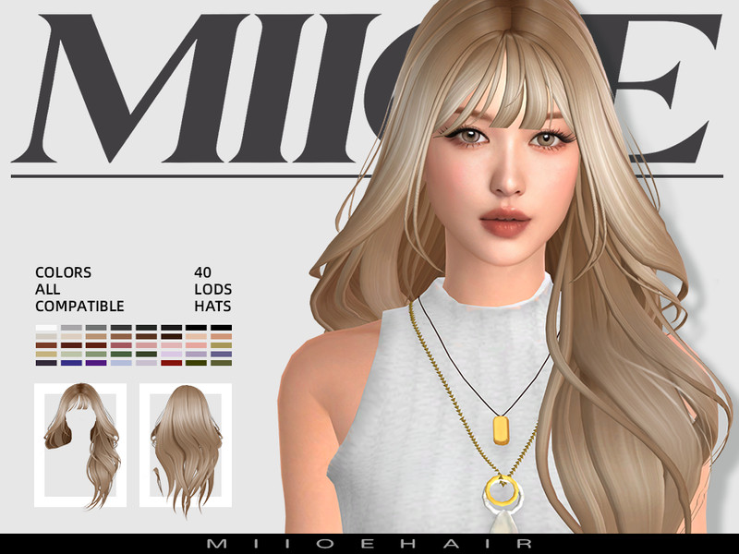The image size is (739, 554).
Task: Click the MIIOEHAIR footer text
Action: 369,545
